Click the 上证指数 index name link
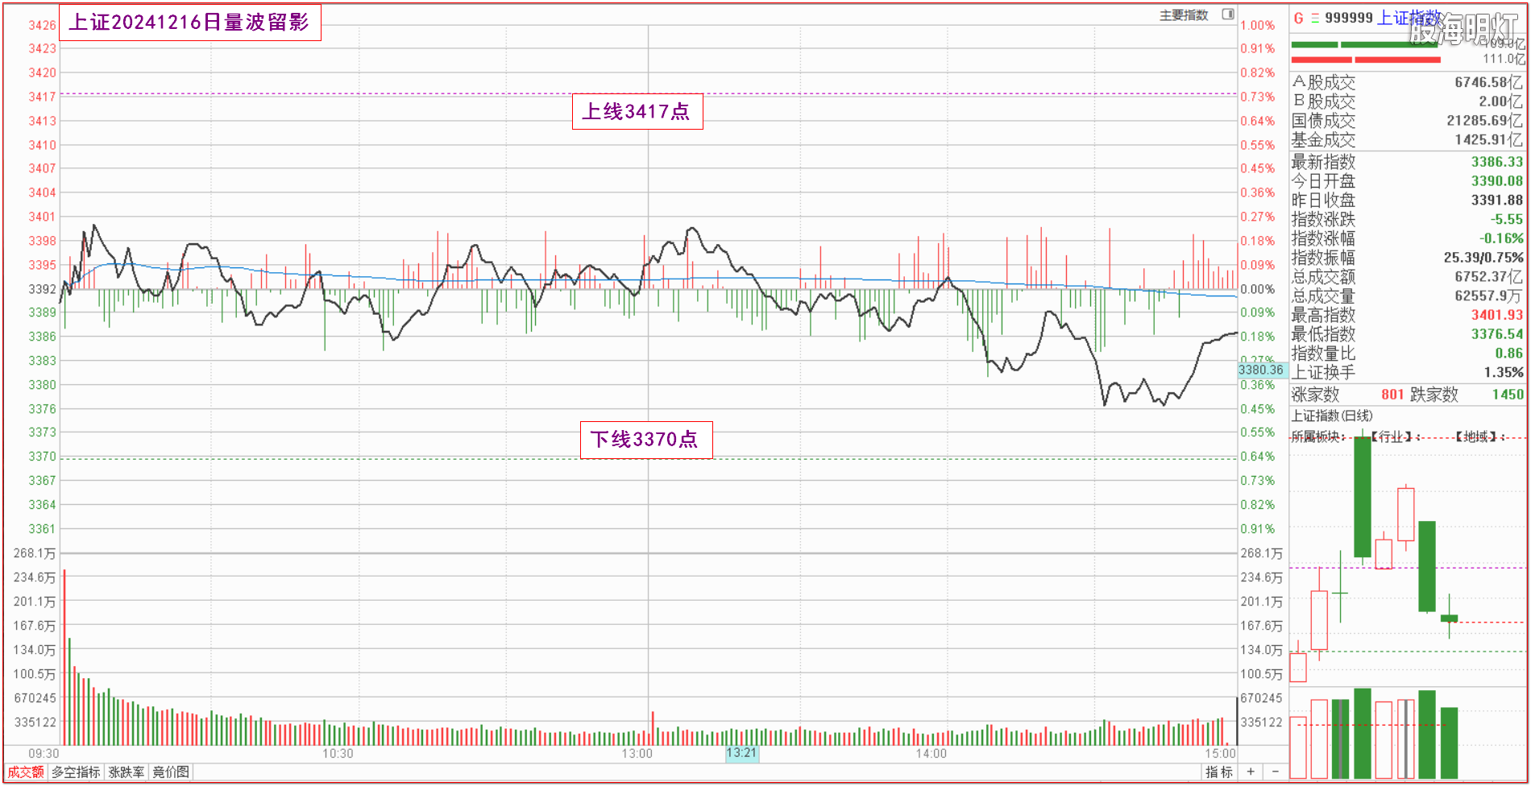This screenshot has height=786, width=1531. point(1409,18)
